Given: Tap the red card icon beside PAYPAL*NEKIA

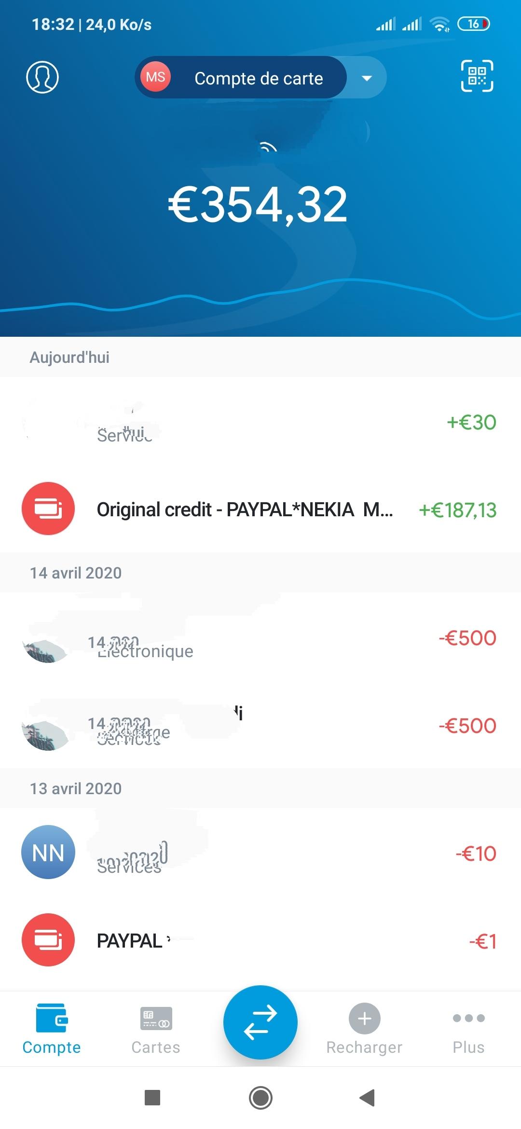Looking at the screenshot, I should (x=48, y=509).
